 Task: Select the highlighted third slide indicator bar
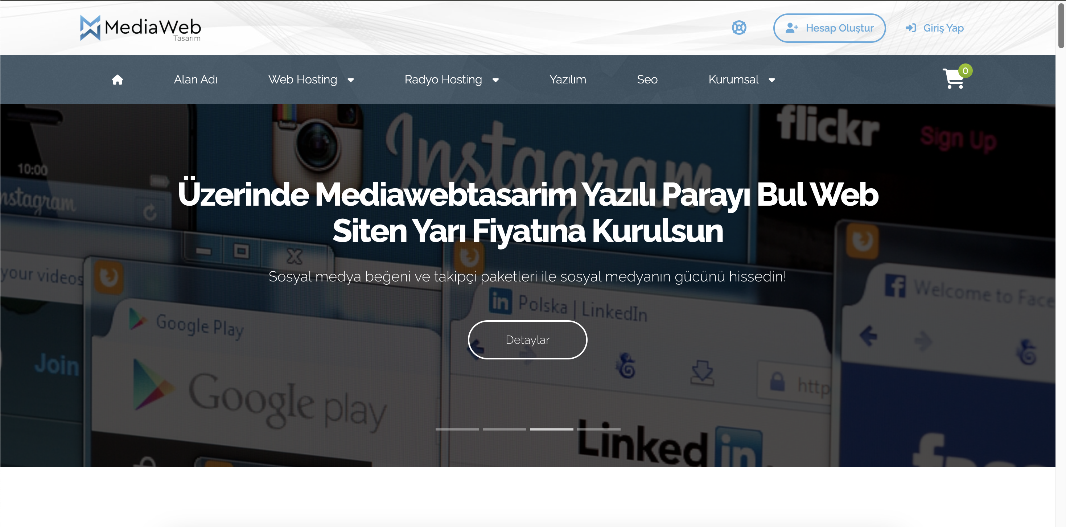pyautogui.click(x=551, y=429)
